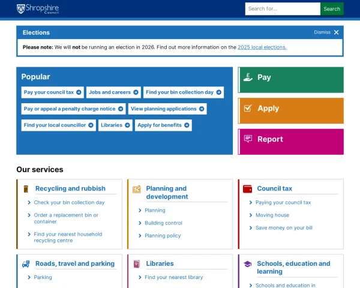This screenshot has height=288, width=360.
Task: Open Recycling and rubbish heading
Action: [x=70, y=188]
